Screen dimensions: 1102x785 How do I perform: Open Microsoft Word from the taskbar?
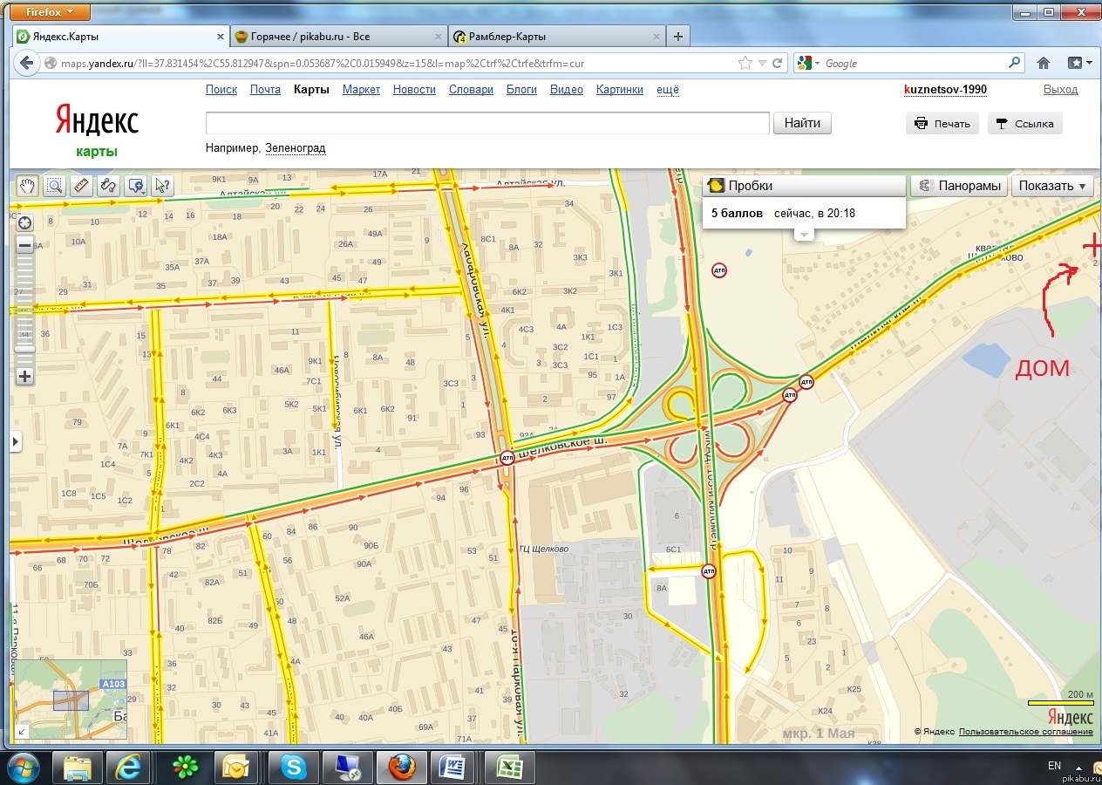454,768
